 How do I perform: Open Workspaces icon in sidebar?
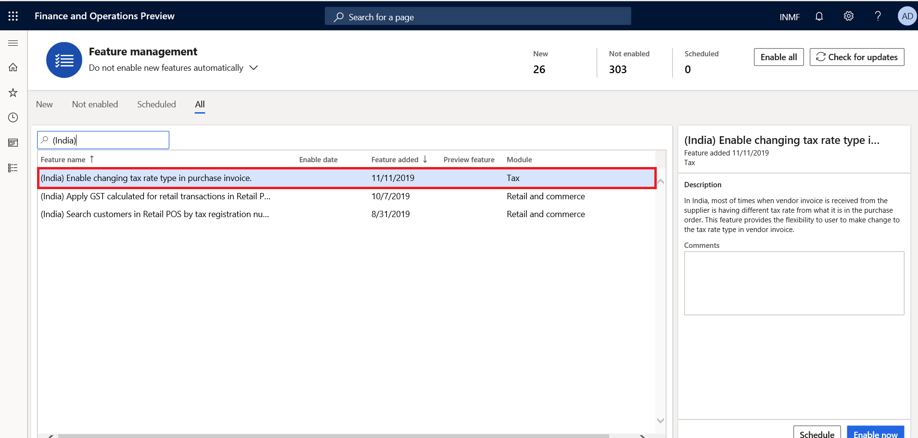(x=13, y=142)
